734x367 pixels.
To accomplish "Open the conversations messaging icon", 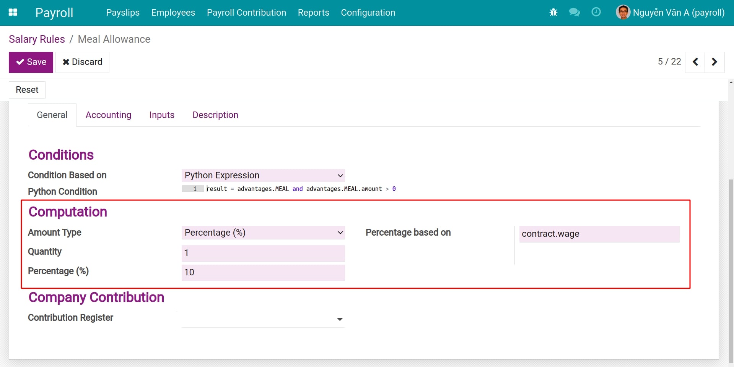I will click(x=574, y=12).
